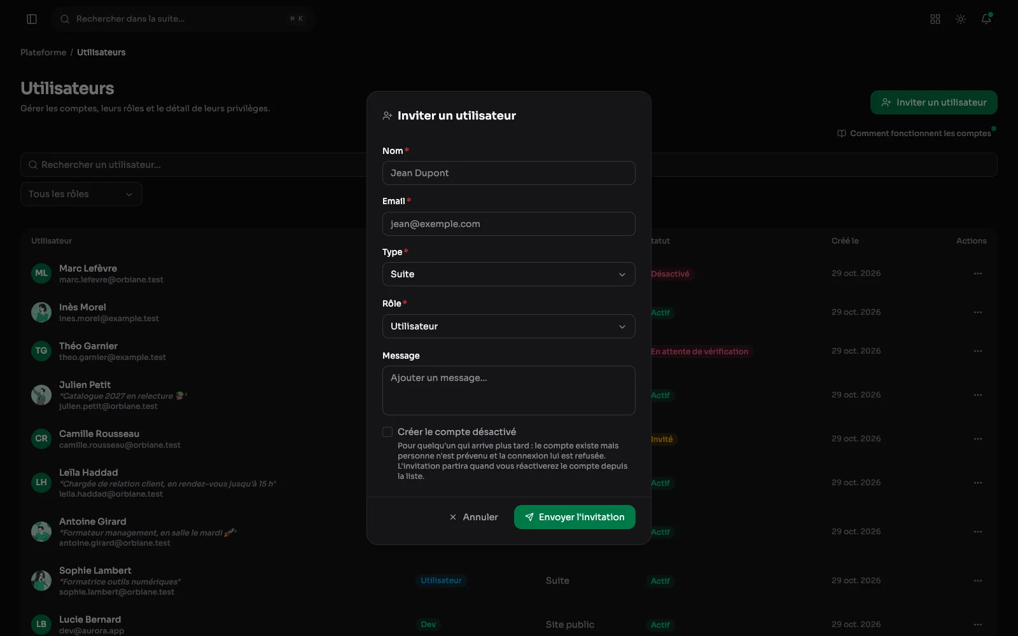Open actions menu for Julien Petit
The image size is (1018, 636).
[x=978, y=395]
